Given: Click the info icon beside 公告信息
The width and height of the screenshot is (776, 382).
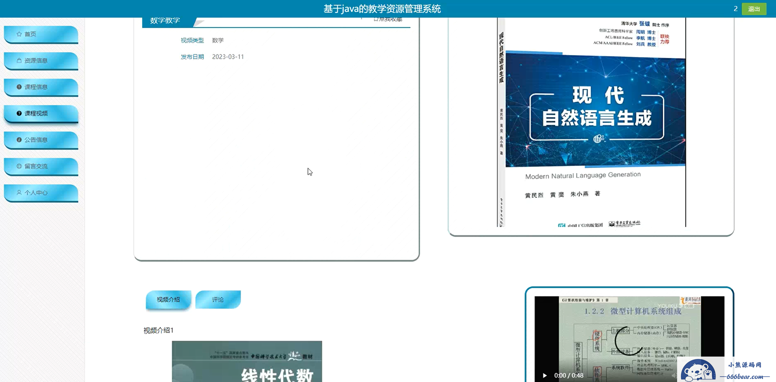Looking at the screenshot, I should tap(19, 140).
